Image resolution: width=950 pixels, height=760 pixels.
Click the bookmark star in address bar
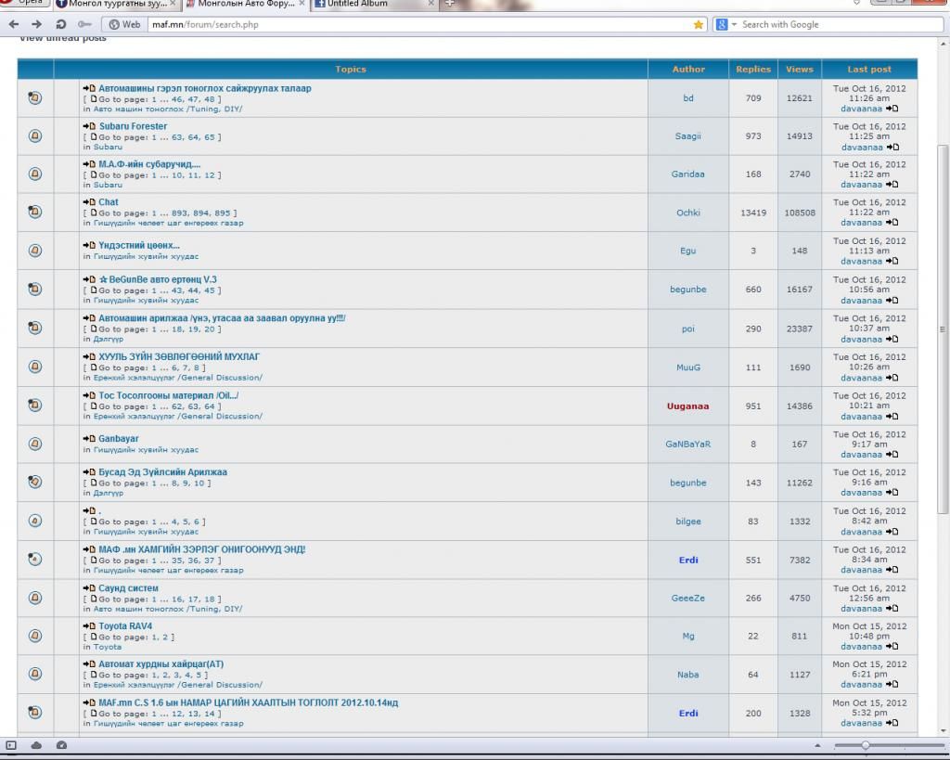[x=699, y=25]
